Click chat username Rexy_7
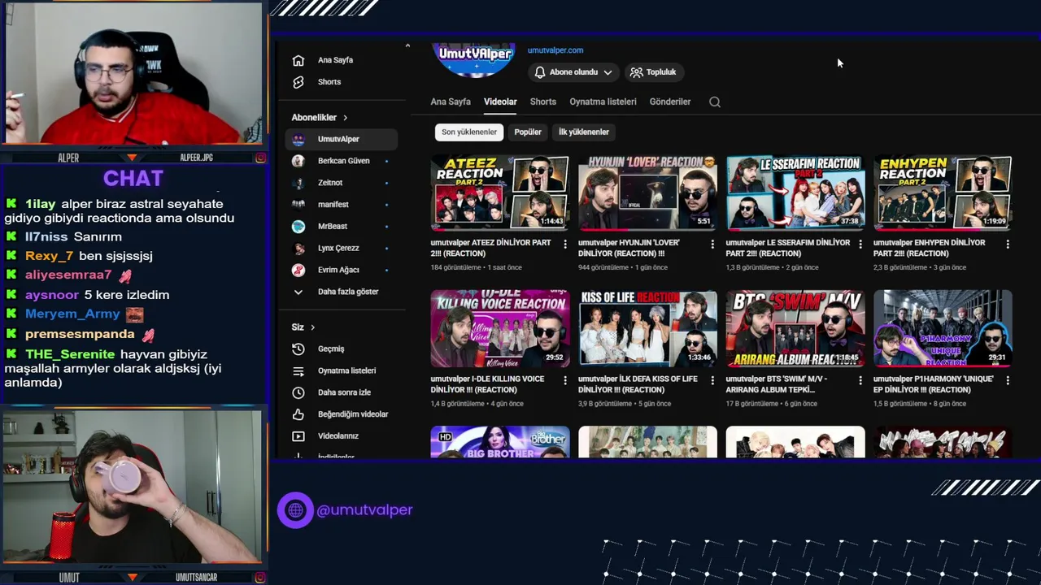Viewport: 1041px width, 585px height. [x=49, y=256]
